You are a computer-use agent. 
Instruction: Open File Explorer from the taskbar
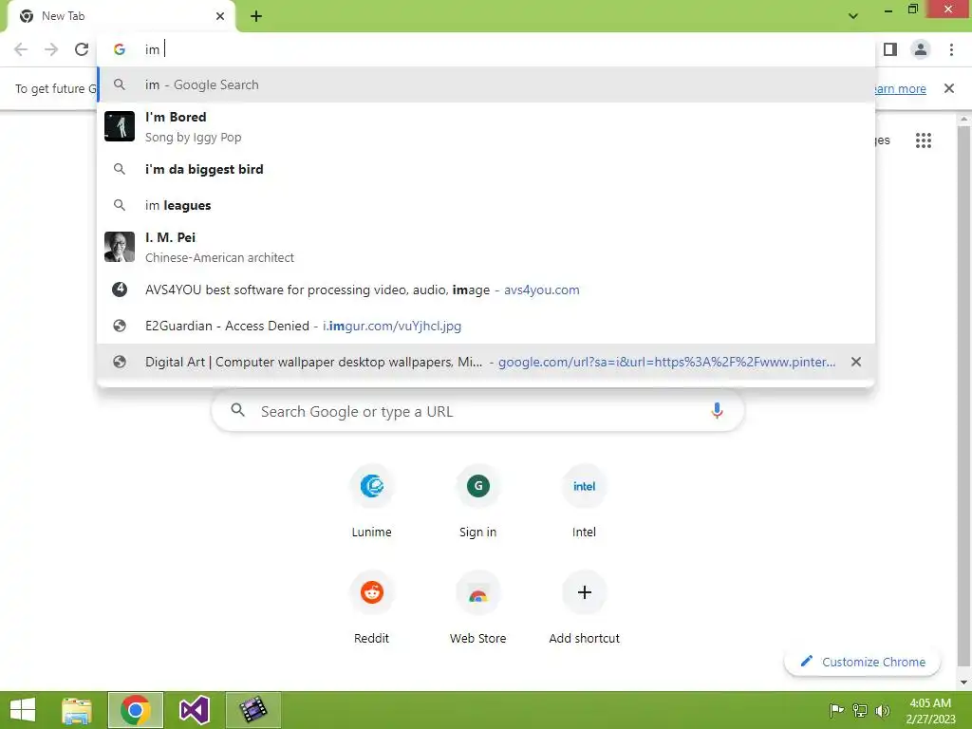point(77,710)
